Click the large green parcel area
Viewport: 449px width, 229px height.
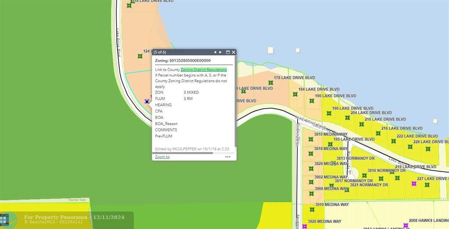click(x=57, y=109)
